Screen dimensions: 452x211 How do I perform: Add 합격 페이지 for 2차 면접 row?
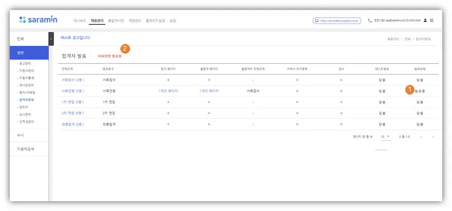[x=168, y=113]
